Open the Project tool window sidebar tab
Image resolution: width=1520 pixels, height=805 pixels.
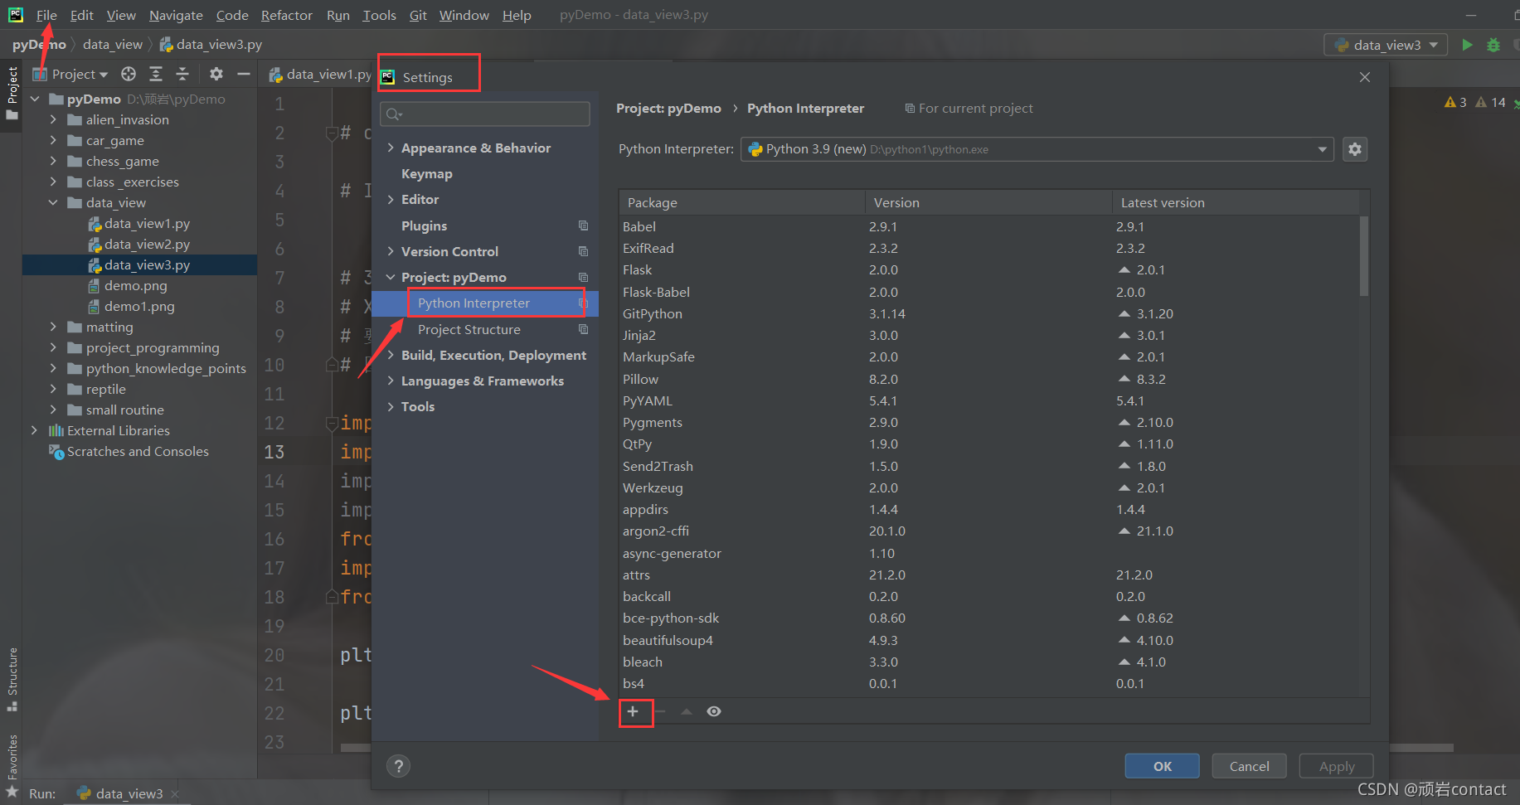tap(12, 93)
